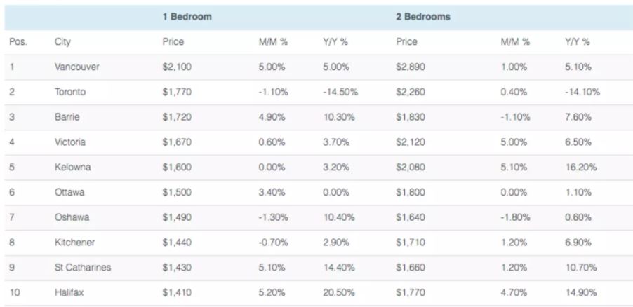Click the Oshawa city cell

[x=72, y=217]
